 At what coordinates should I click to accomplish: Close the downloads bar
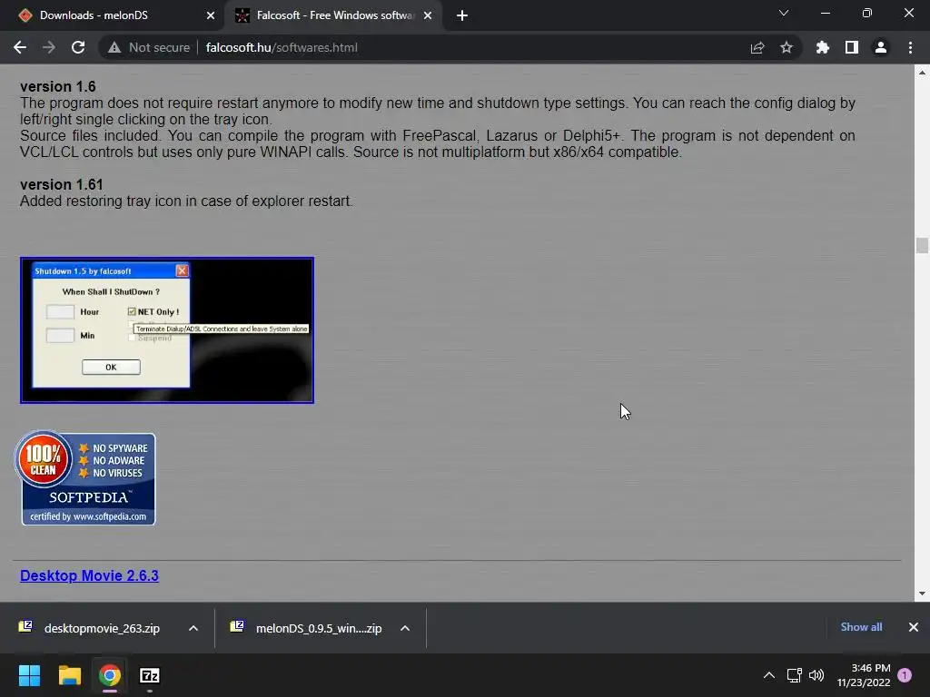pos(914,627)
